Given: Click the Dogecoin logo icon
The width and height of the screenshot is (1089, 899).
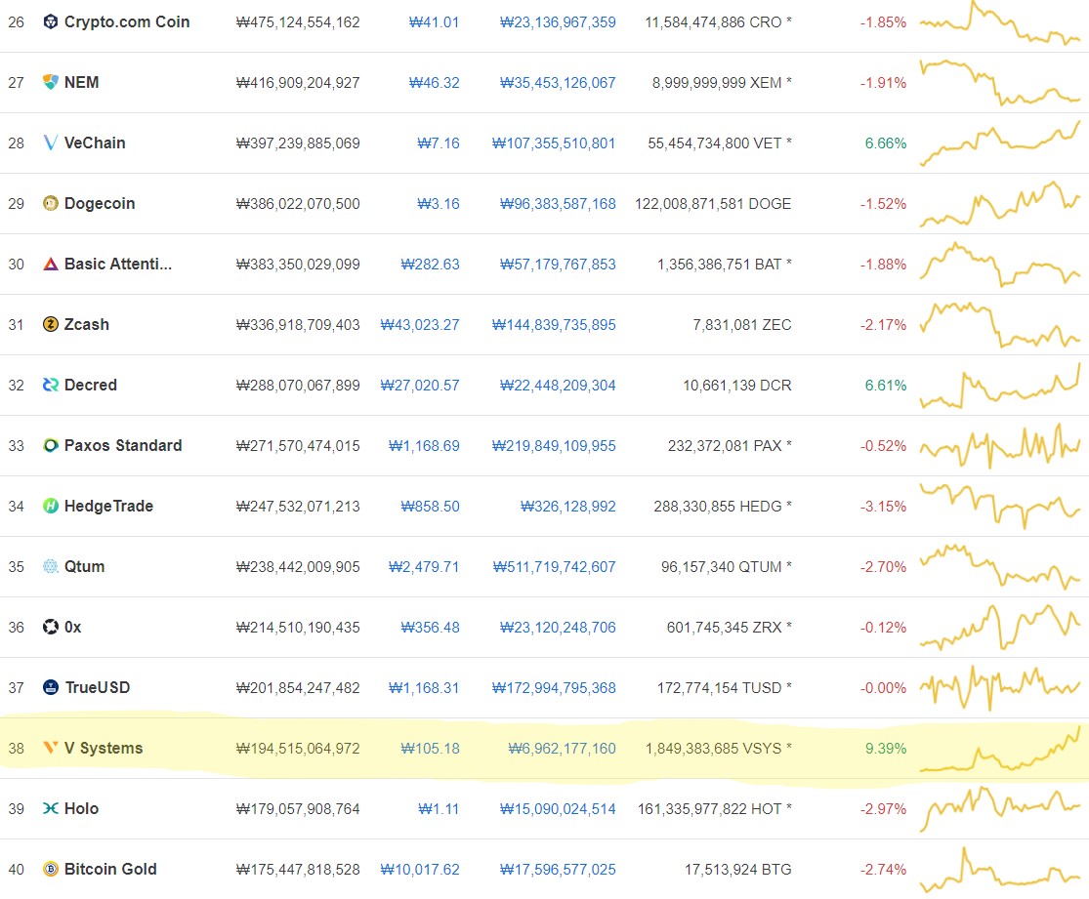Looking at the screenshot, I should pos(51,203).
